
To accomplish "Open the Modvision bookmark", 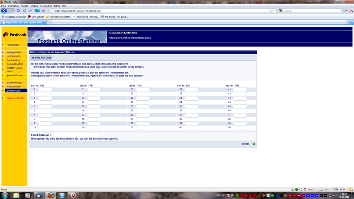I will [x=114, y=17].
